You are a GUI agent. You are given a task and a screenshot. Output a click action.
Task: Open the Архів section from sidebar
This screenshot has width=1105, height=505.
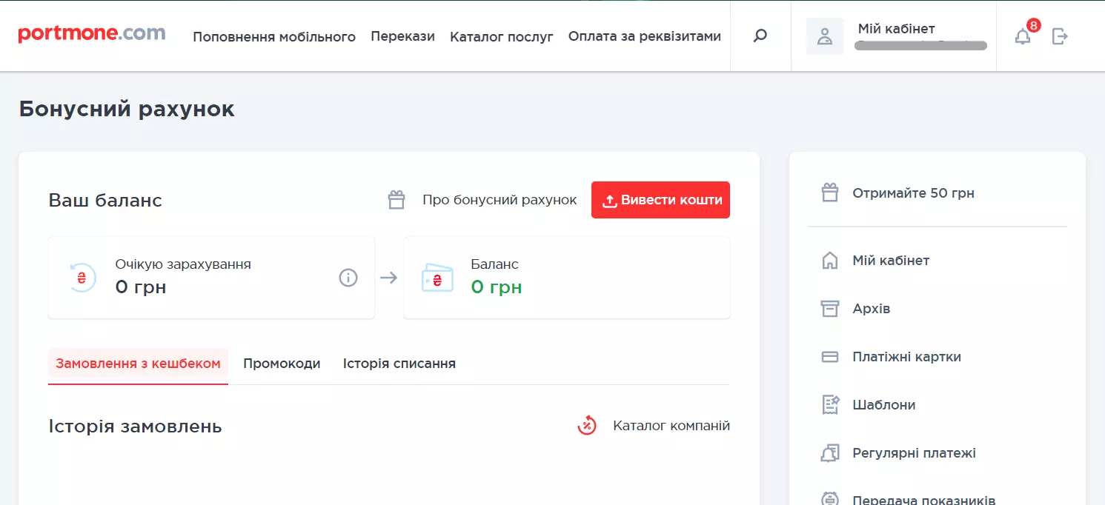point(872,308)
